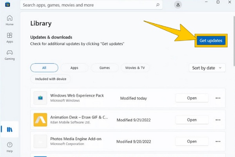This screenshot has height=157, width=235.
Task: Open Windows Web Experience Pack
Action: point(192,98)
